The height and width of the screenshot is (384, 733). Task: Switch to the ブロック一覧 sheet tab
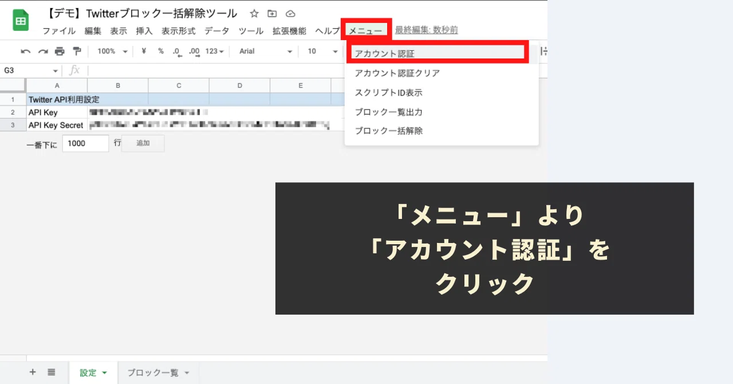pos(159,373)
